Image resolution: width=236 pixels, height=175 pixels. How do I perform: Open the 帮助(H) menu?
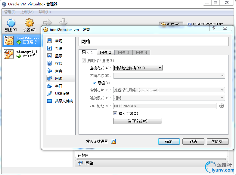pos(45,12)
